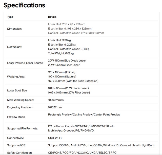This screenshot has height=155, width=162.
Task: Select the Net Weight row label
Action: (15, 47)
